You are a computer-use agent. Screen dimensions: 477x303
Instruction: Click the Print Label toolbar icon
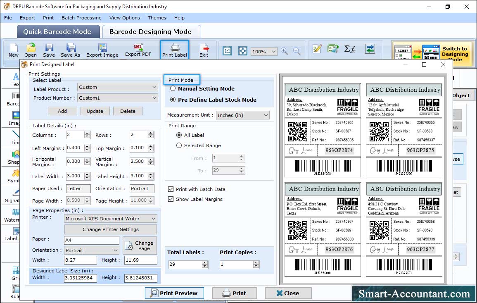click(x=175, y=50)
